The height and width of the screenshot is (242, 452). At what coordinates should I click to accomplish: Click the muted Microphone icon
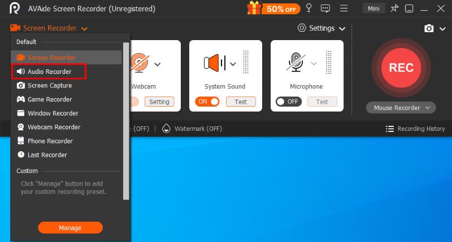[x=295, y=62]
